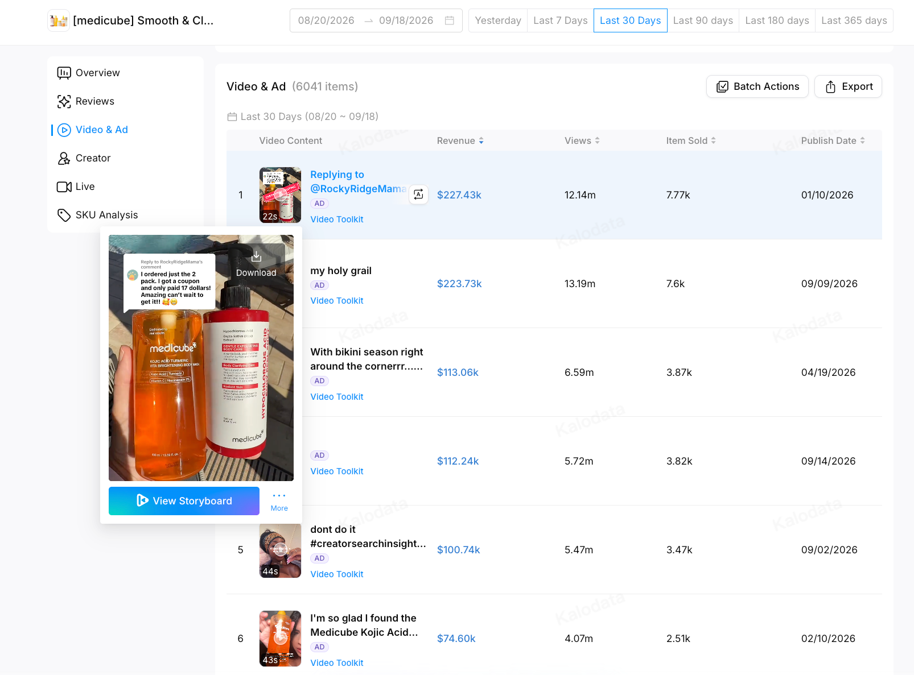The image size is (914, 675).
Task: Select the Last 7 Days tab
Action: pyautogui.click(x=561, y=20)
